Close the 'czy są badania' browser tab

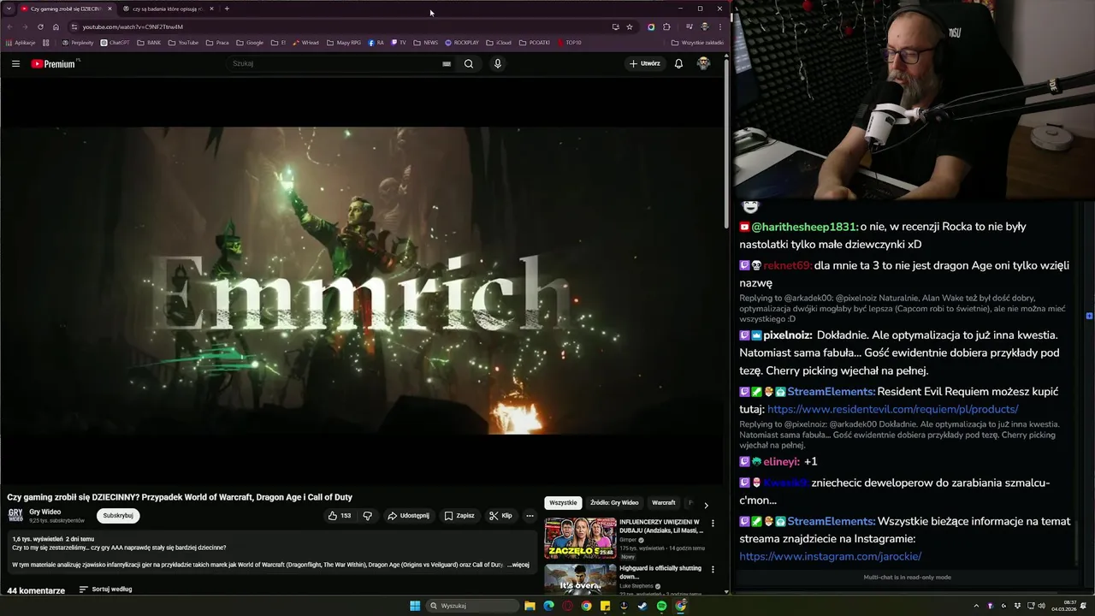tap(211, 9)
